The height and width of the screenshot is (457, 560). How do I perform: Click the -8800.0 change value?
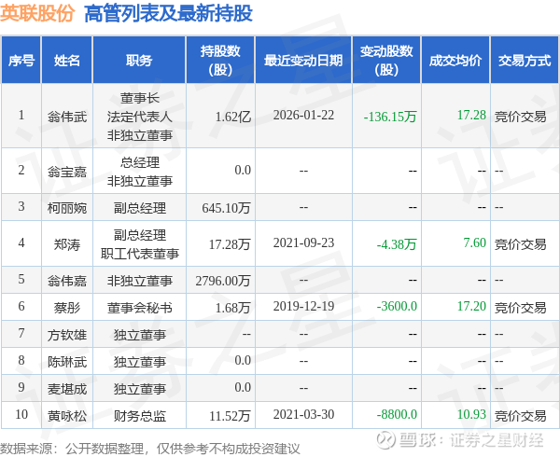pyautogui.click(x=397, y=414)
